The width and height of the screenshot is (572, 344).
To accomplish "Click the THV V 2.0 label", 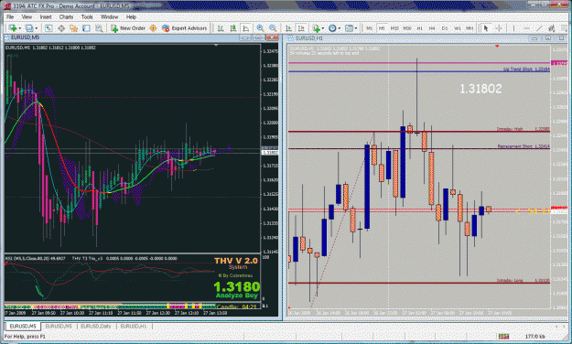I will (236, 261).
